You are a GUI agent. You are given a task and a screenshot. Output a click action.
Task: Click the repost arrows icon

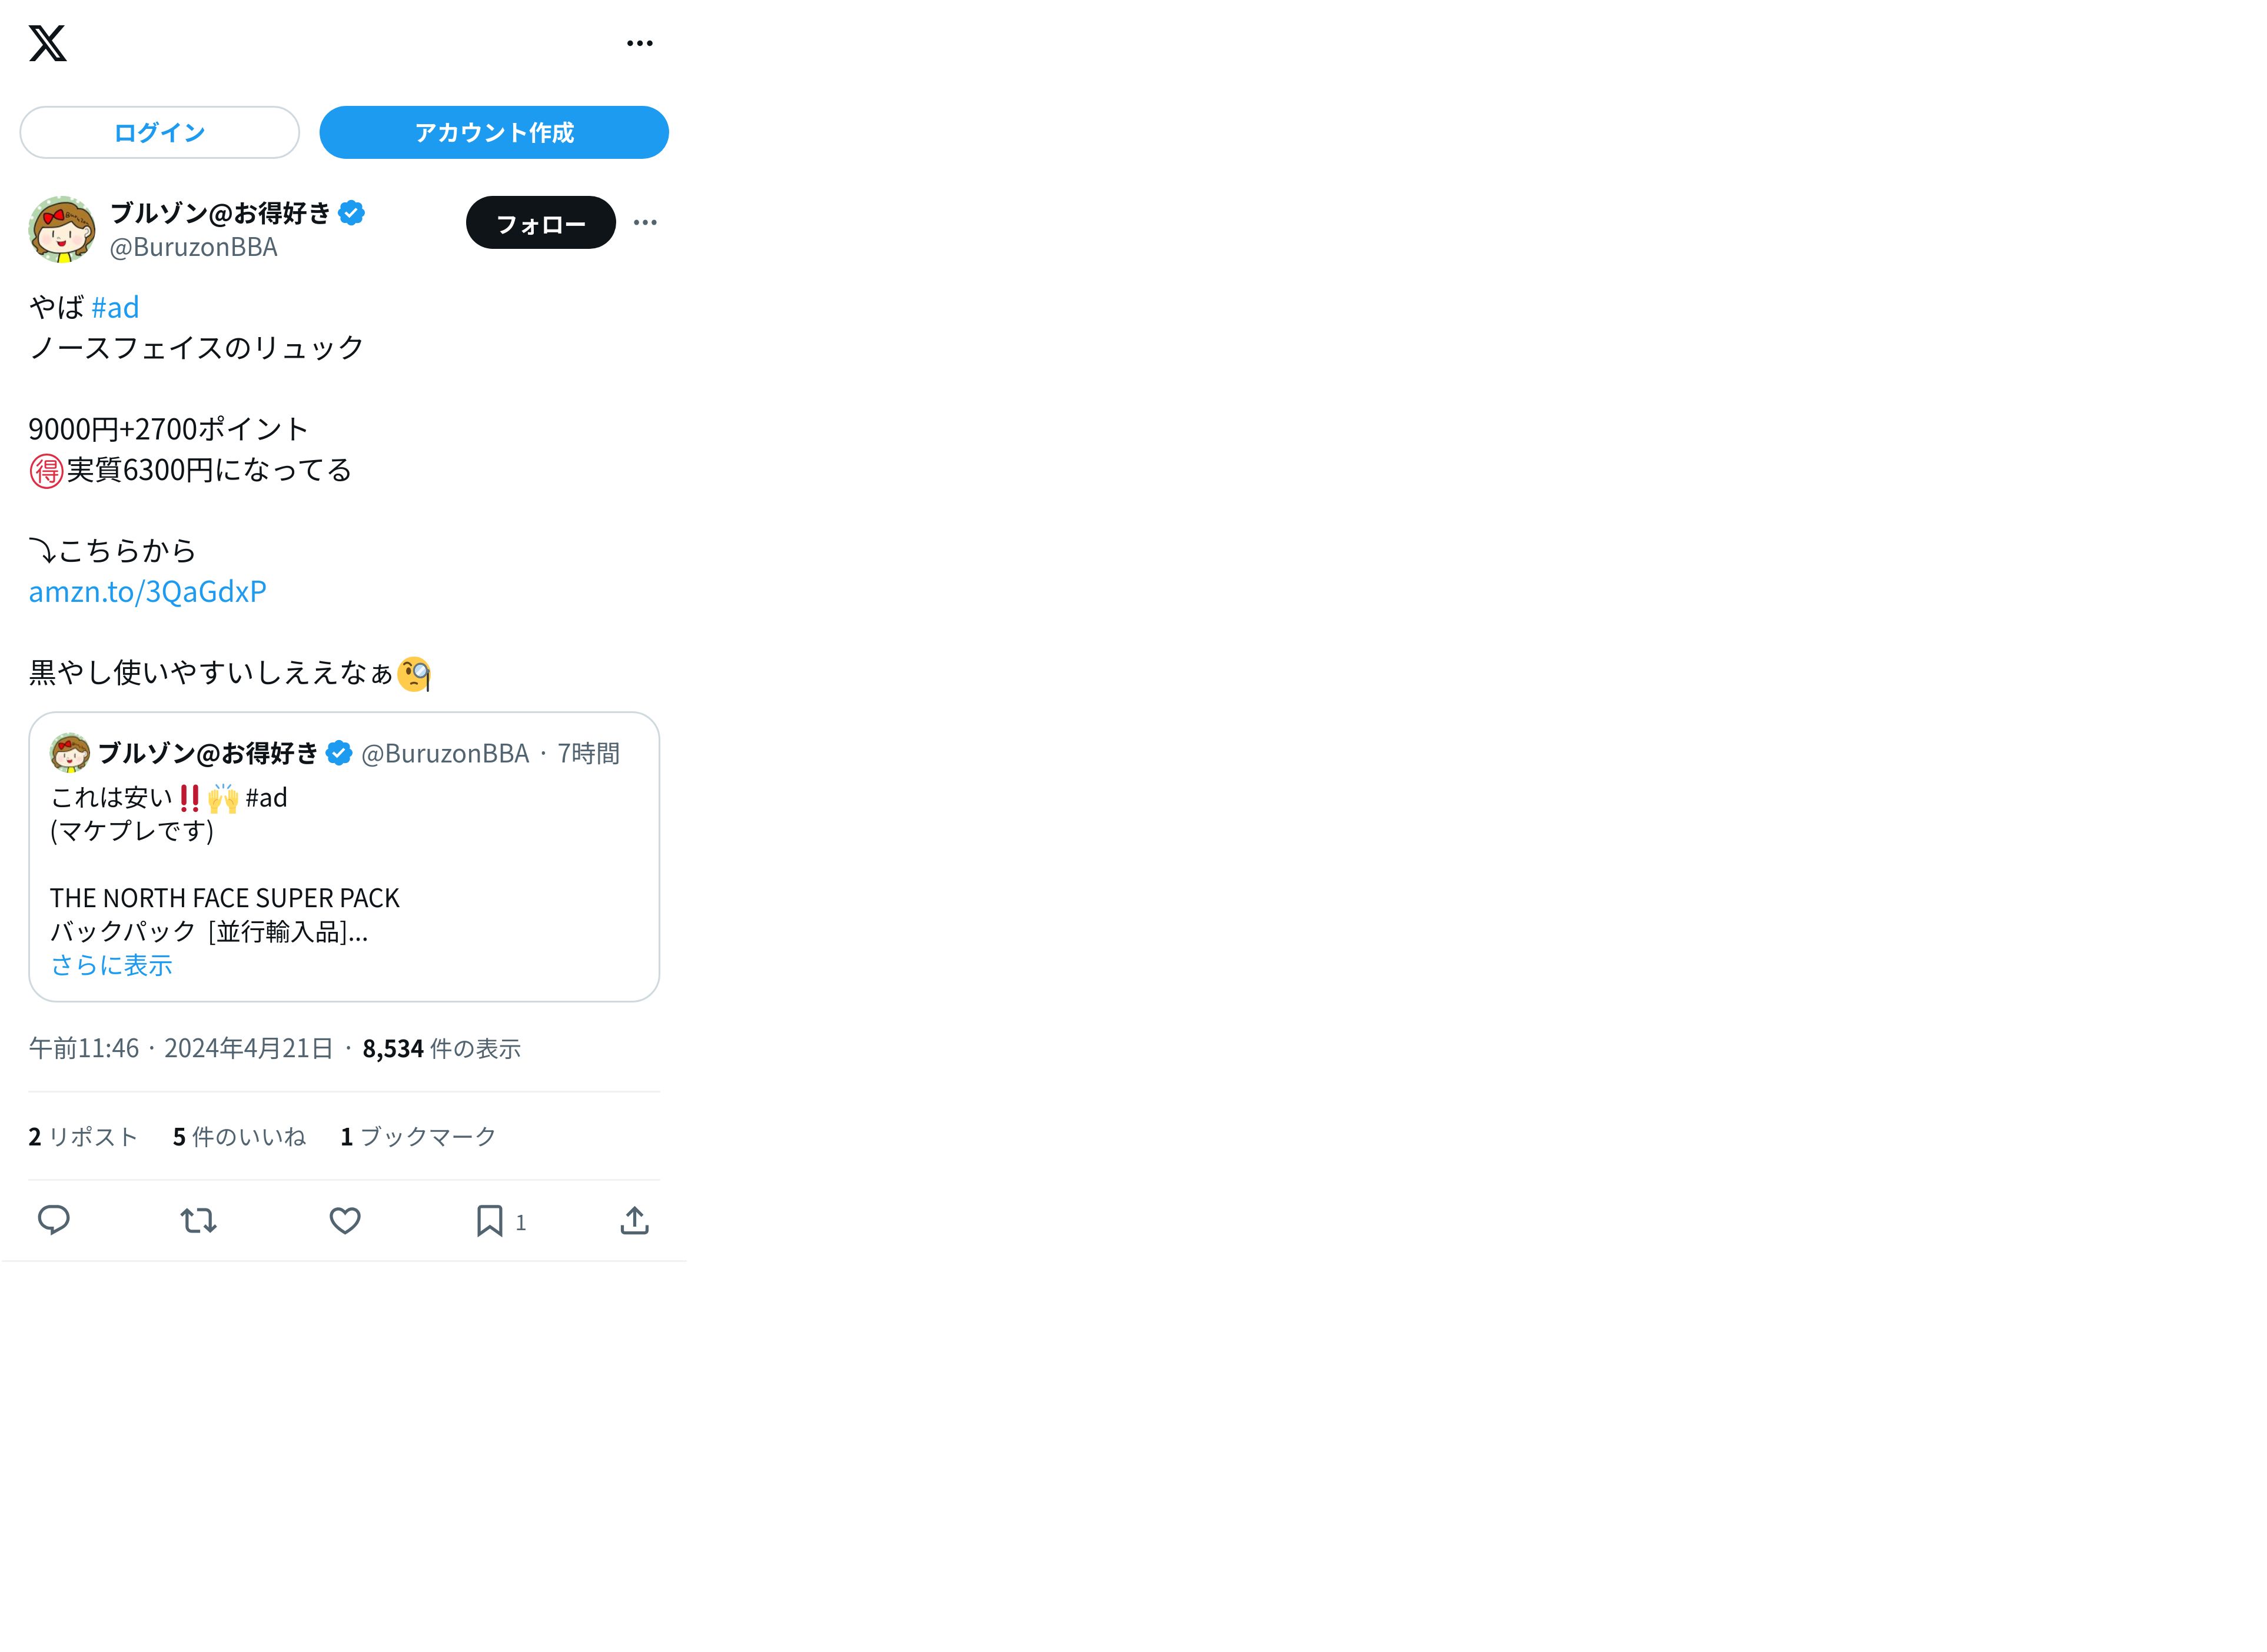click(x=198, y=1220)
